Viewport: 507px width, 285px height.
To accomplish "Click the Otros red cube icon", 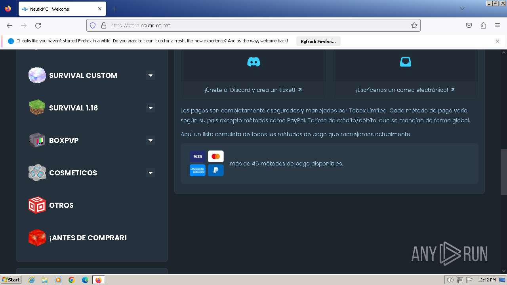I will click(x=37, y=205).
